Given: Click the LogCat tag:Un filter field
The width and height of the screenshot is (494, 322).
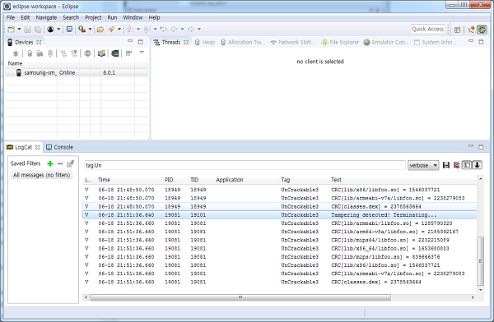Looking at the screenshot, I should [x=245, y=165].
